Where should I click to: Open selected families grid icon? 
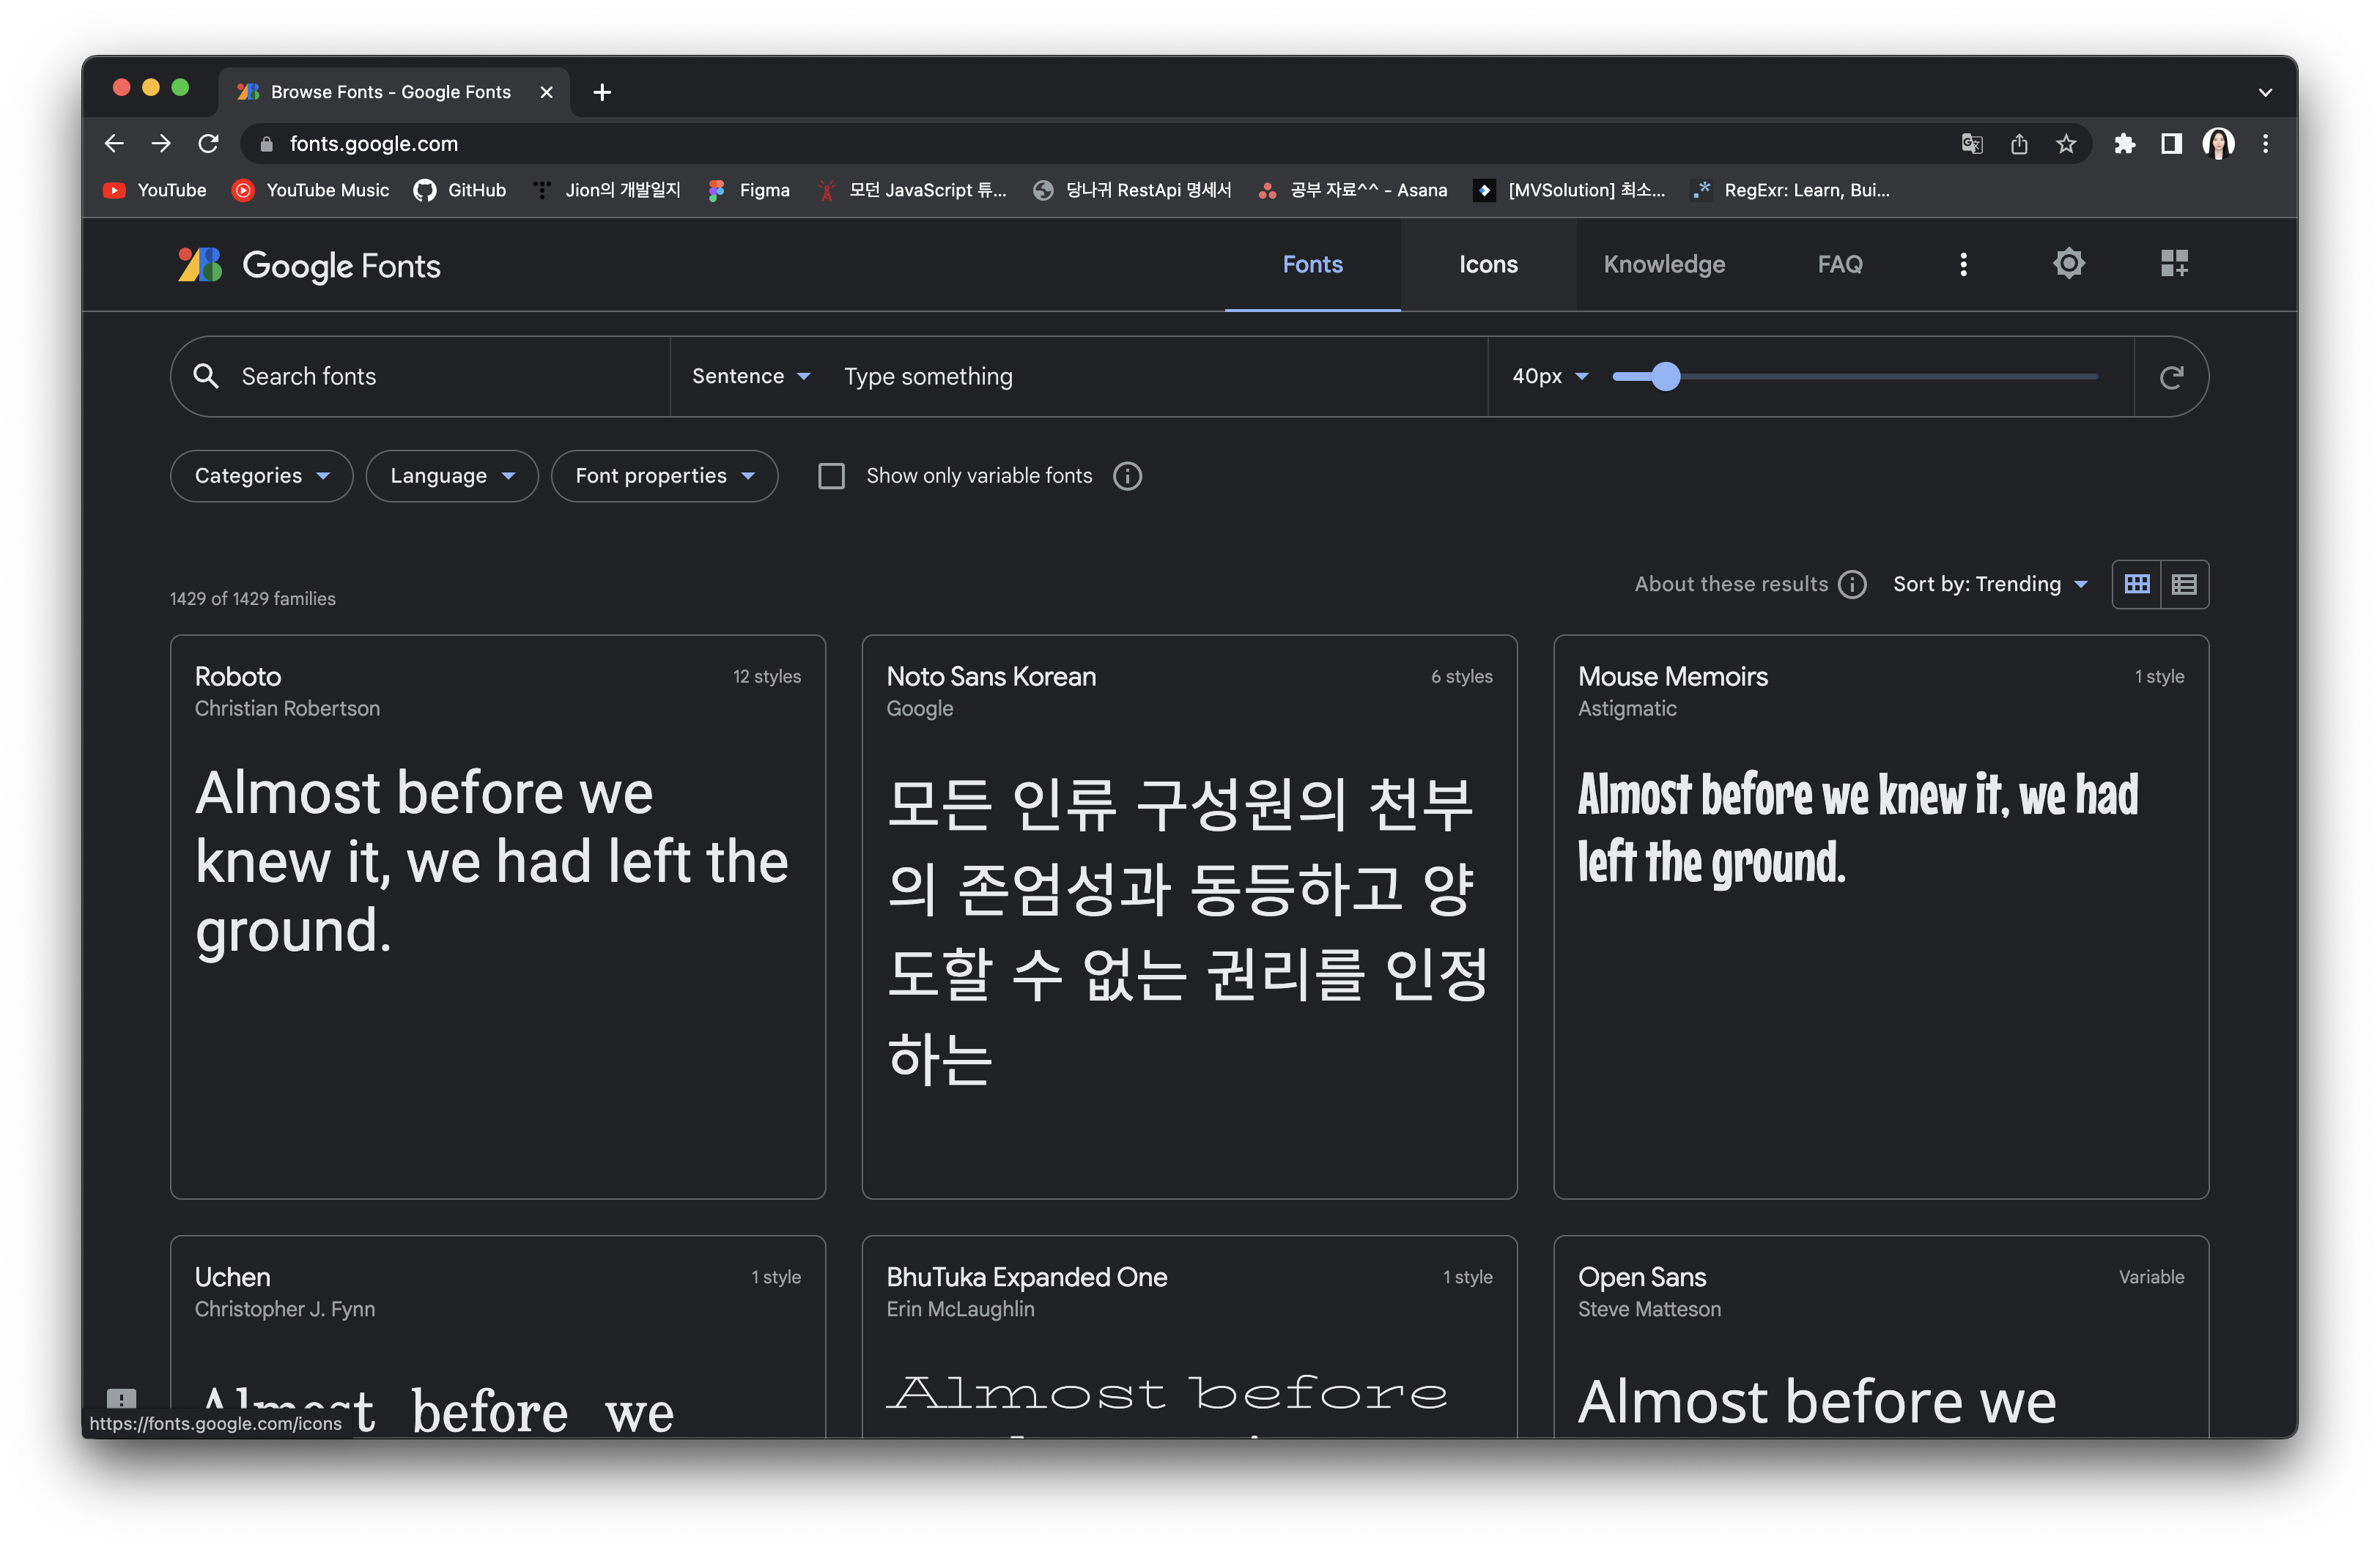click(2174, 264)
